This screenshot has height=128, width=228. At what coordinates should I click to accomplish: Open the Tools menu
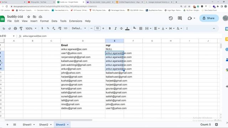tap(63, 21)
